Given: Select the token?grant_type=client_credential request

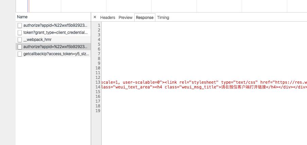Looking at the screenshot, I should (x=53, y=33).
